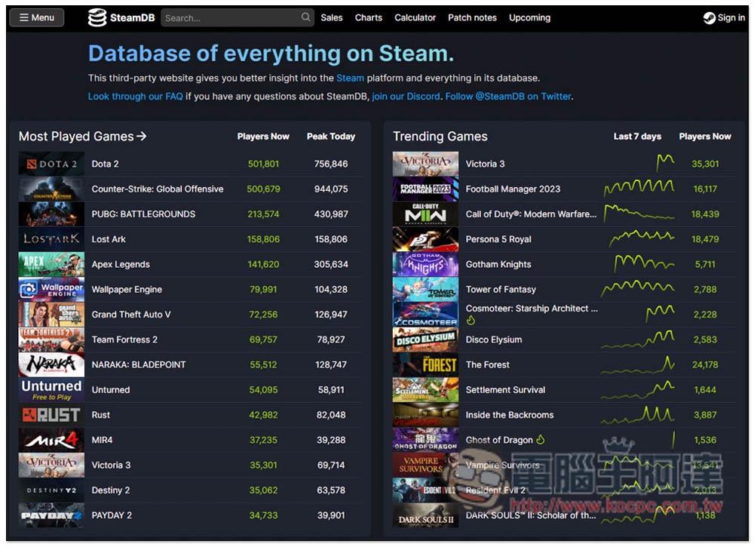Click Settlement Survival thumbnail
The height and width of the screenshot is (547, 754).
point(425,389)
